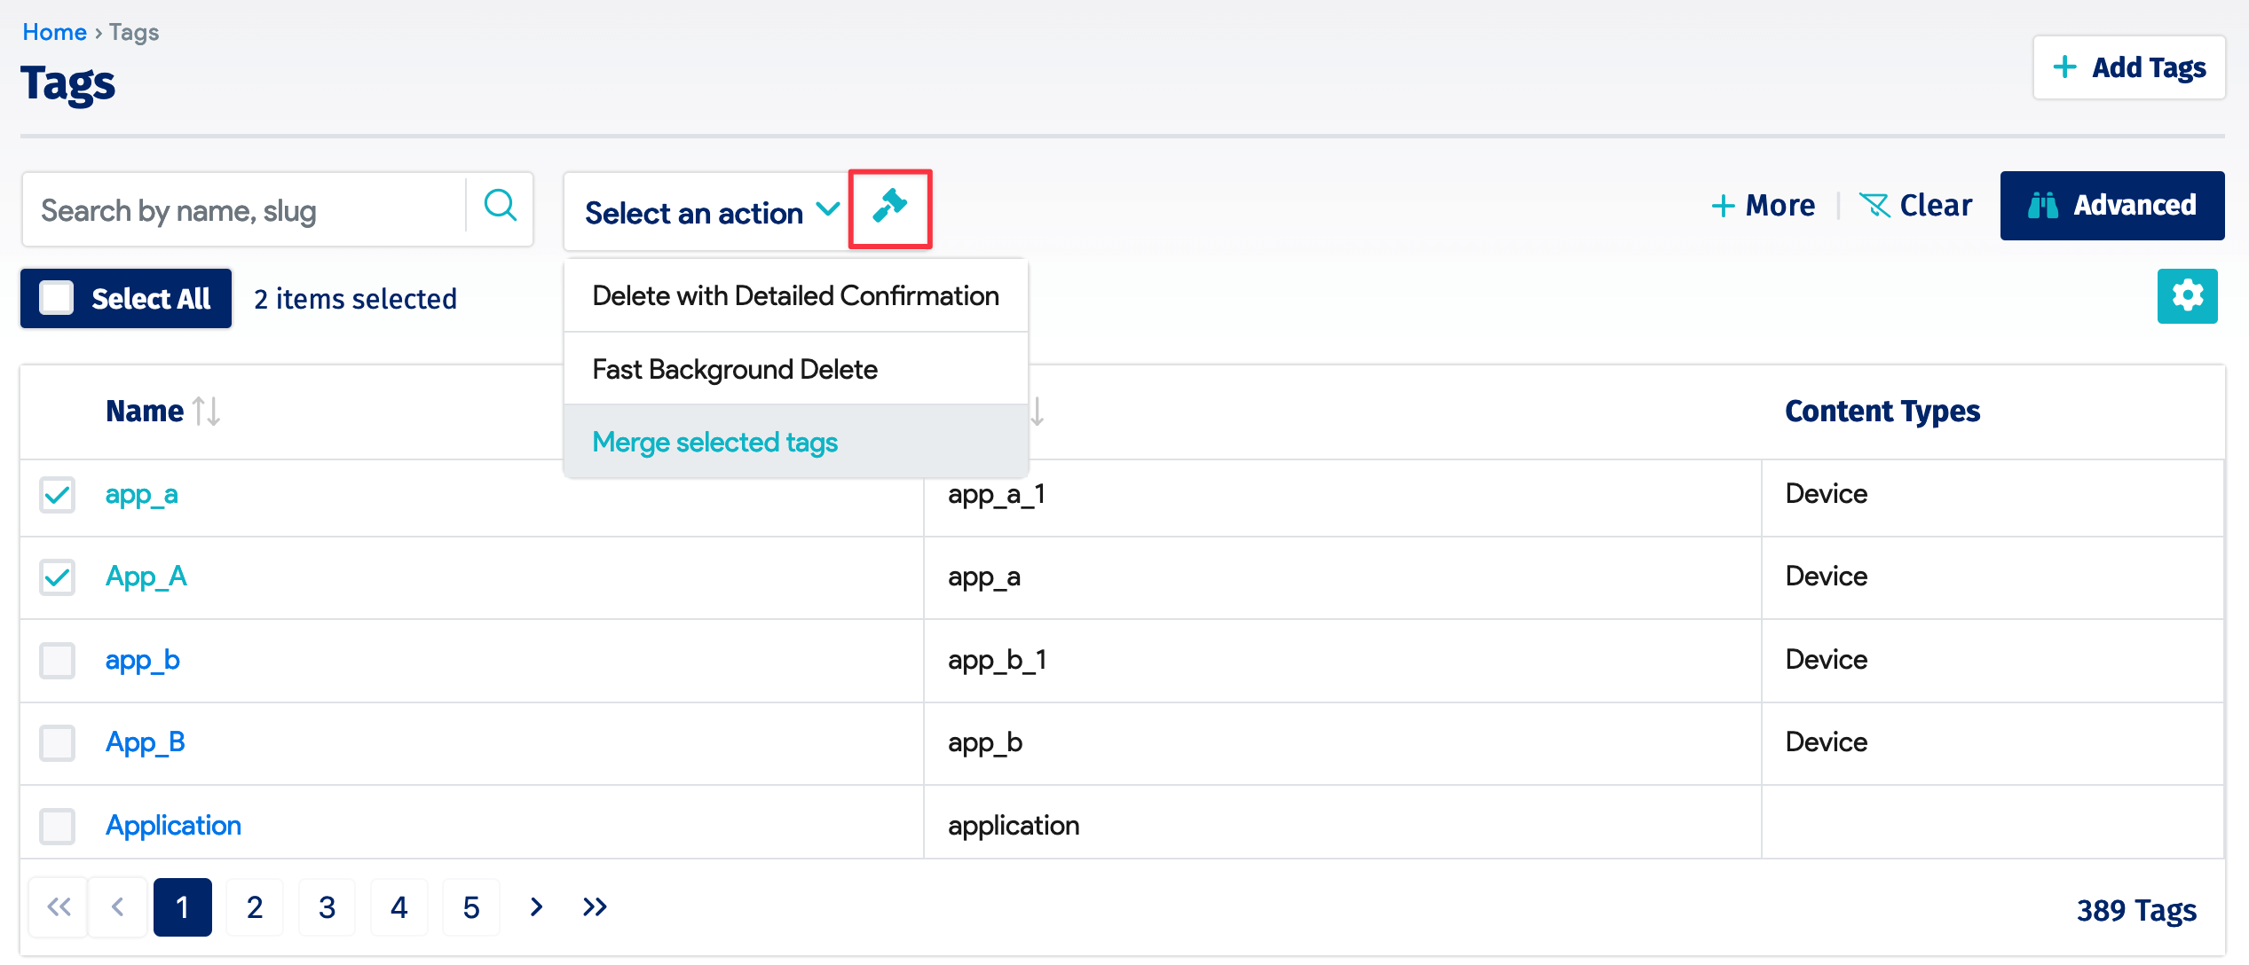
Task: Expand More filters option
Action: pyautogui.click(x=1763, y=206)
